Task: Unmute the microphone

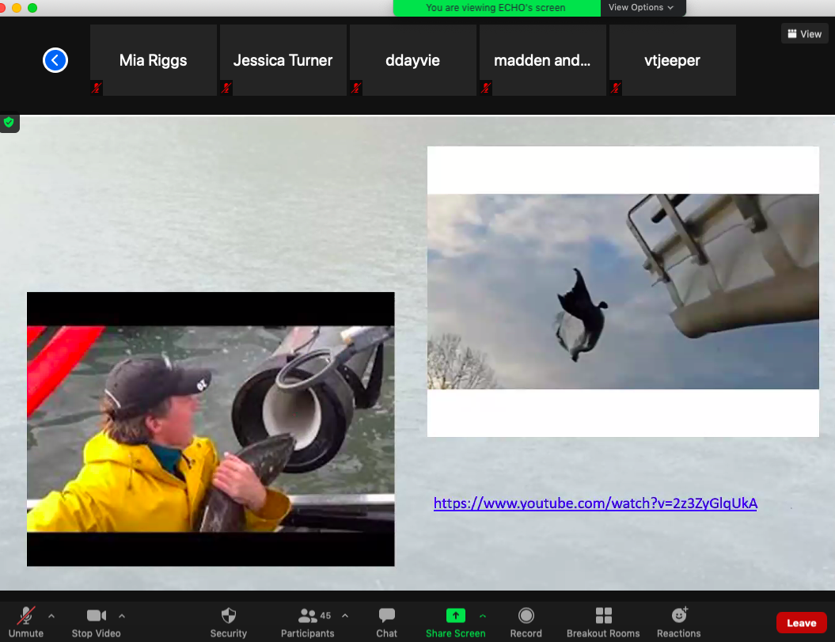Action: (26, 621)
